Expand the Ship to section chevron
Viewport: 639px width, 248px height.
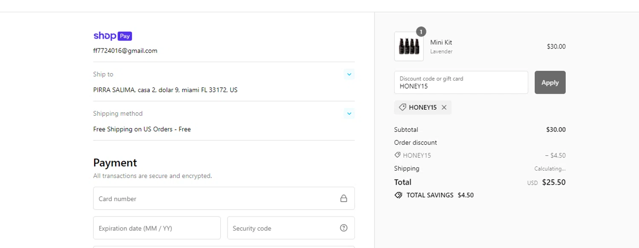click(x=349, y=74)
